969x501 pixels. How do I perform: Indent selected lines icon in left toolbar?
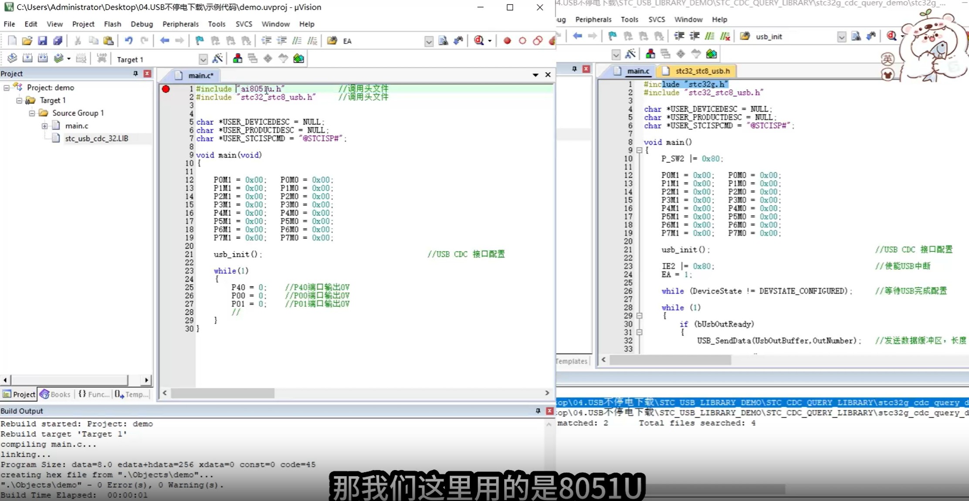point(266,41)
